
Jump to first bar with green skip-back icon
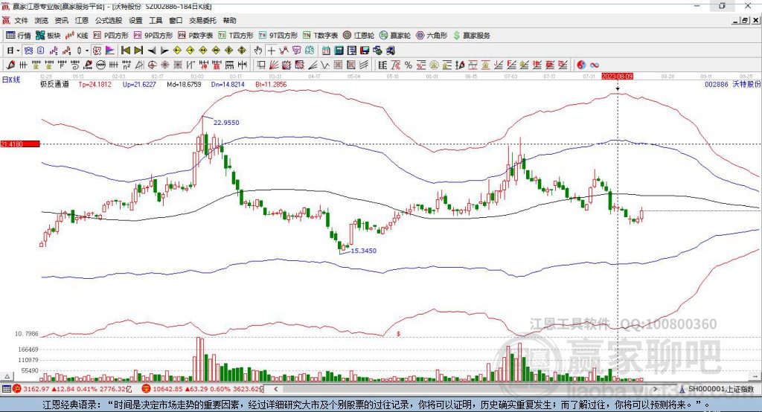(125, 51)
